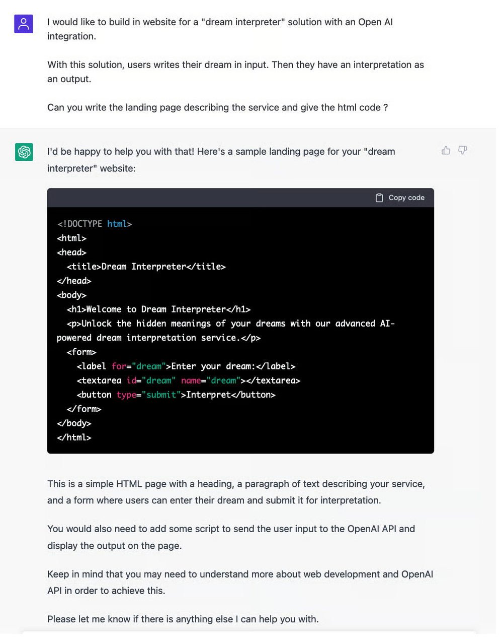Image resolution: width=504 pixels, height=640 pixels.
Task: Click the closing </html> tag line
Action: (74, 437)
